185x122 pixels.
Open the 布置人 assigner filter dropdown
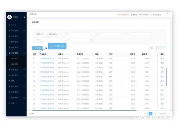[49, 40]
